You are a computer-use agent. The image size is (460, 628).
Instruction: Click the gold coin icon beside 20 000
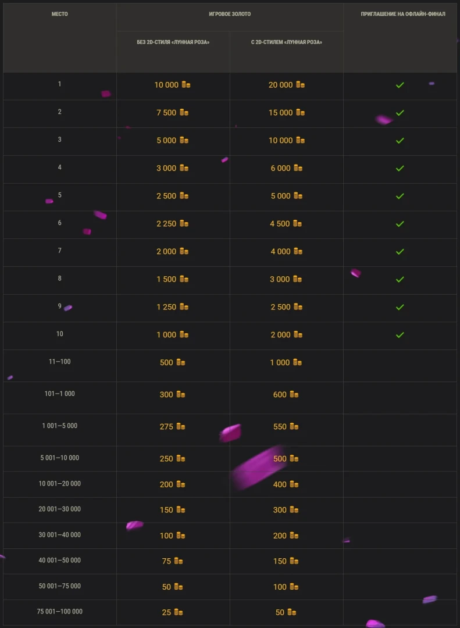coord(300,85)
